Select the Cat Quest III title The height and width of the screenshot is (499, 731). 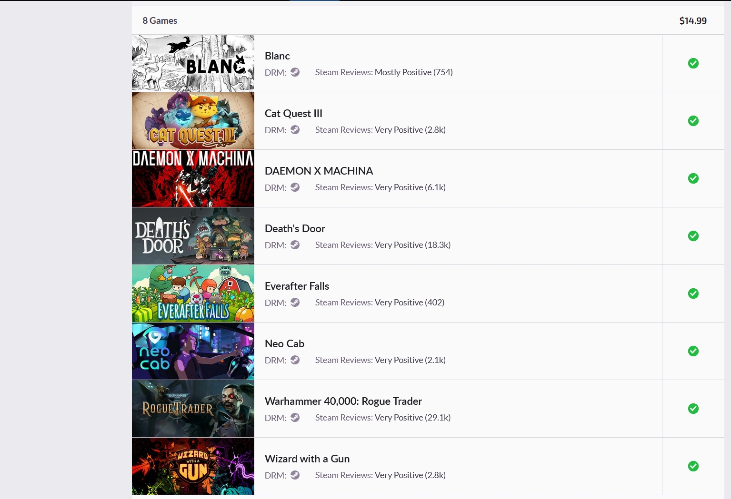tap(293, 114)
